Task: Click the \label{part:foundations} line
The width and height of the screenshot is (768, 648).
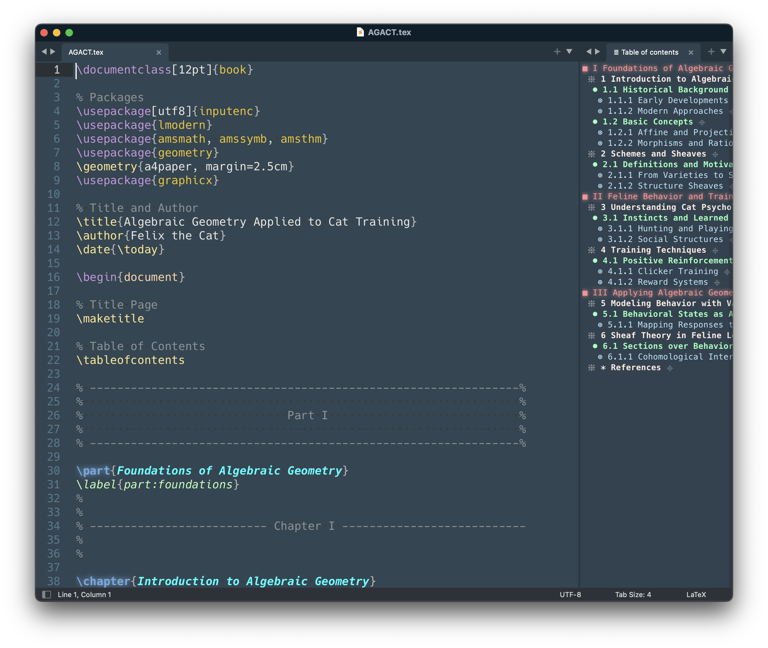Action: click(x=158, y=485)
